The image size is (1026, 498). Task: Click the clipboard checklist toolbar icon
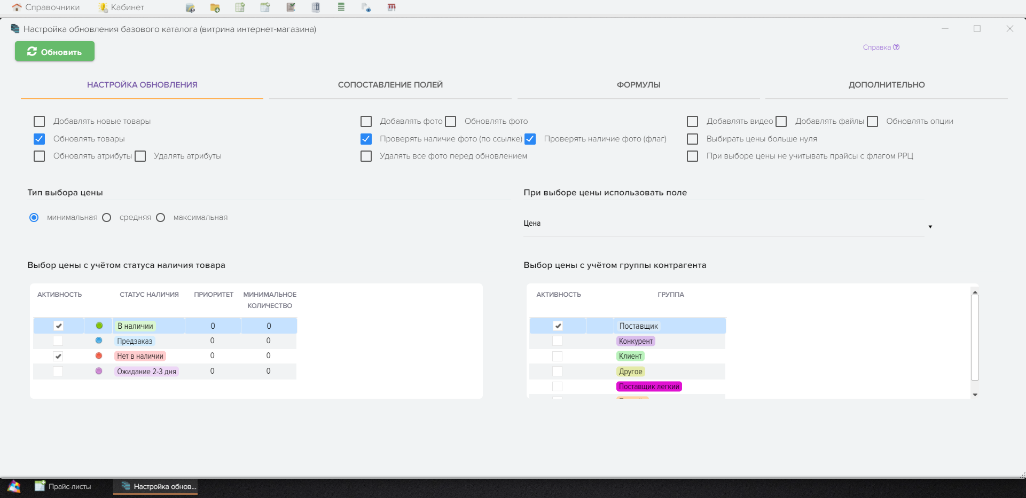coord(291,7)
